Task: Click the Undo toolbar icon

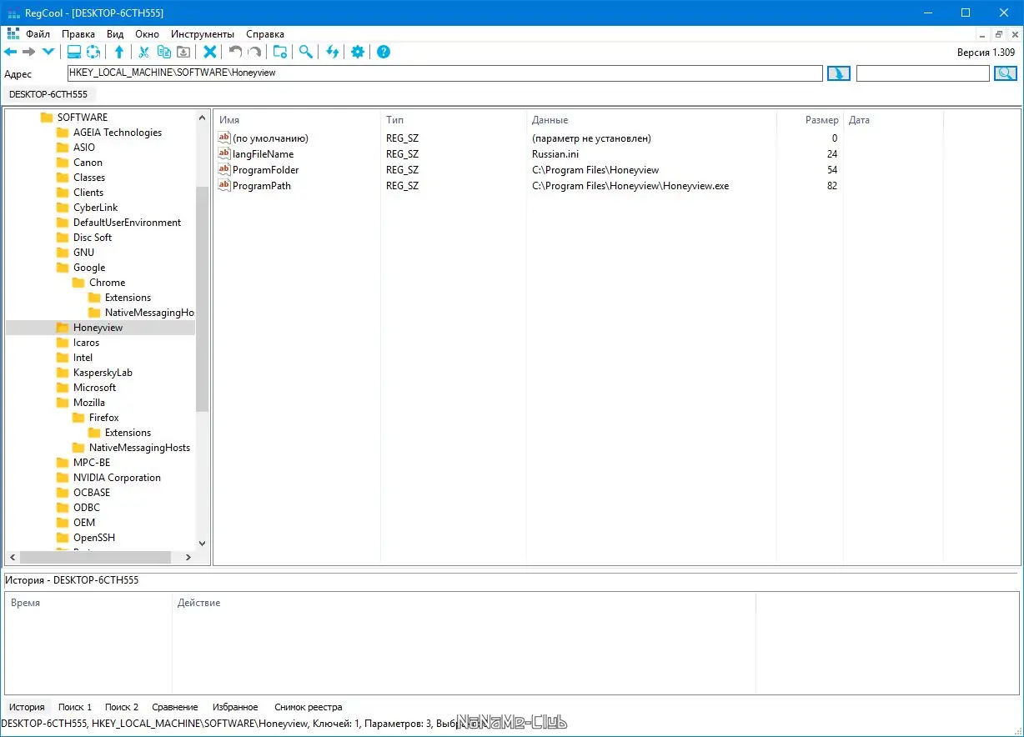Action: click(235, 52)
